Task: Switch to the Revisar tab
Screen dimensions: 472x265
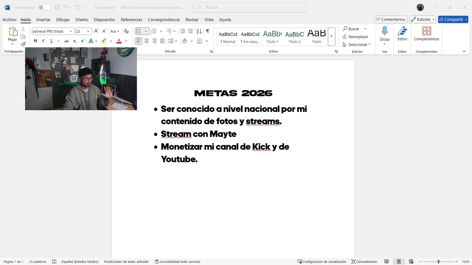Action: click(192, 20)
